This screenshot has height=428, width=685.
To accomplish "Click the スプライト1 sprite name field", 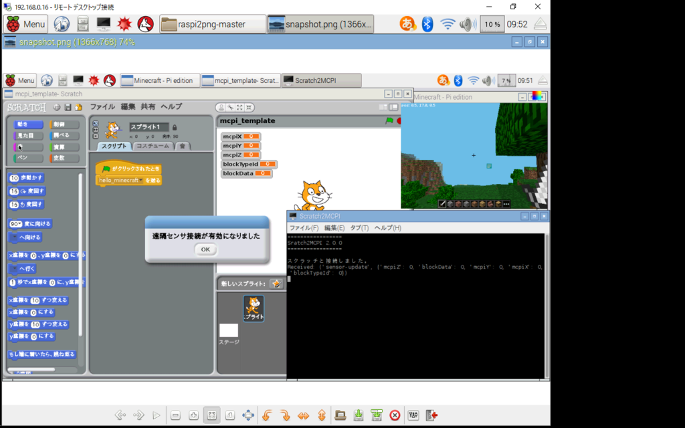I will 149,127.
